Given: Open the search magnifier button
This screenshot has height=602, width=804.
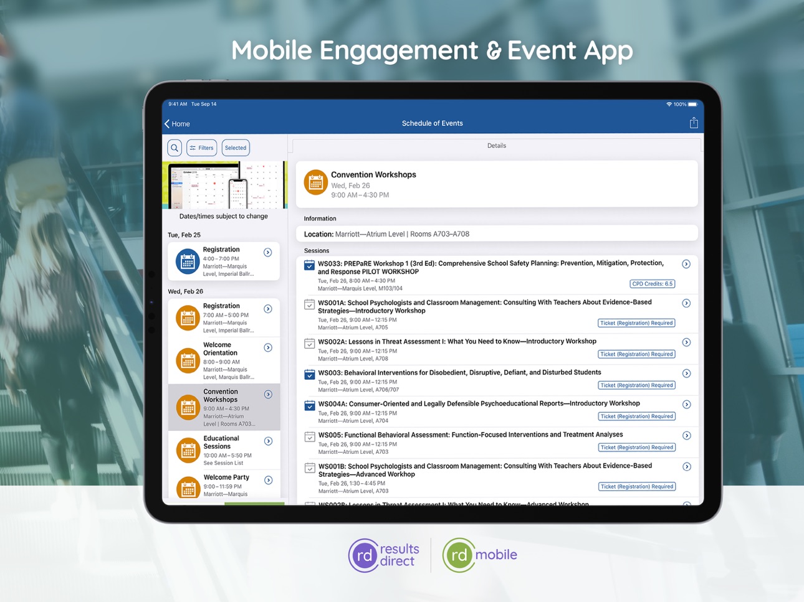Looking at the screenshot, I should [175, 148].
